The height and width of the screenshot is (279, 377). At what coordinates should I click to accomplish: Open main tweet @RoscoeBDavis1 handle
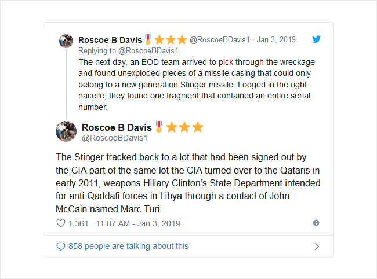[114, 138]
